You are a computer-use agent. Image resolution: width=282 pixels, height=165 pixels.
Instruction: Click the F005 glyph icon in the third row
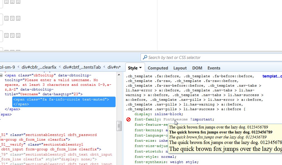pyautogui.click(x=7, y=35)
